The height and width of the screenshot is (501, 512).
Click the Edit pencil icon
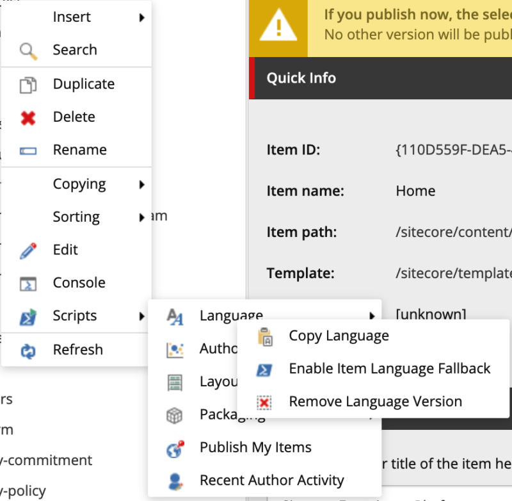coord(27,249)
